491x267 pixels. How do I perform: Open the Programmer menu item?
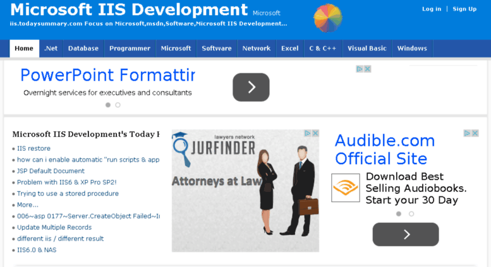[130, 49]
